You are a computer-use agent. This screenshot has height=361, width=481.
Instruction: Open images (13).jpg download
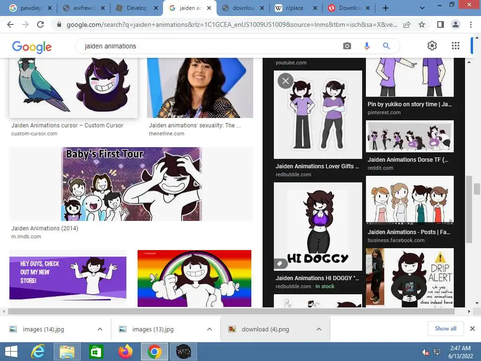pyautogui.click(x=153, y=330)
